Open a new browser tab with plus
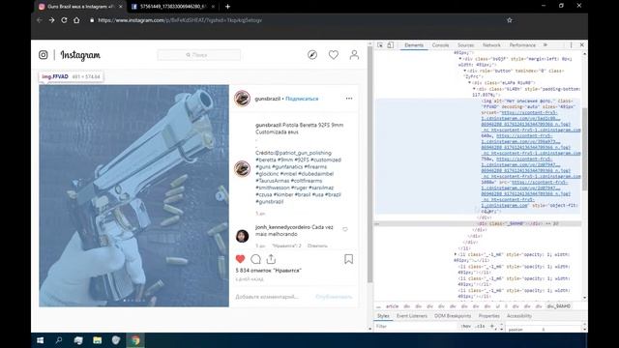 (228, 7)
